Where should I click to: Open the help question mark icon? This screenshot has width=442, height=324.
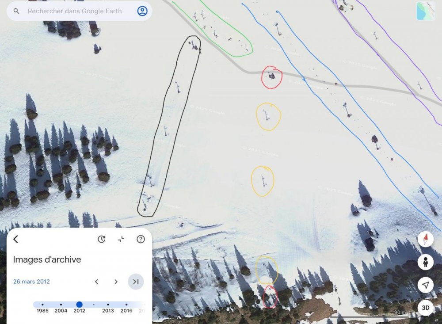pyautogui.click(x=141, y=239)
